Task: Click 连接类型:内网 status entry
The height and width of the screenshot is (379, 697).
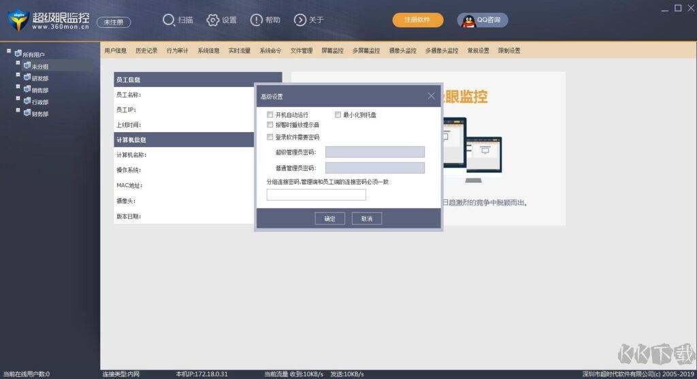Action: tap(121, 374)
